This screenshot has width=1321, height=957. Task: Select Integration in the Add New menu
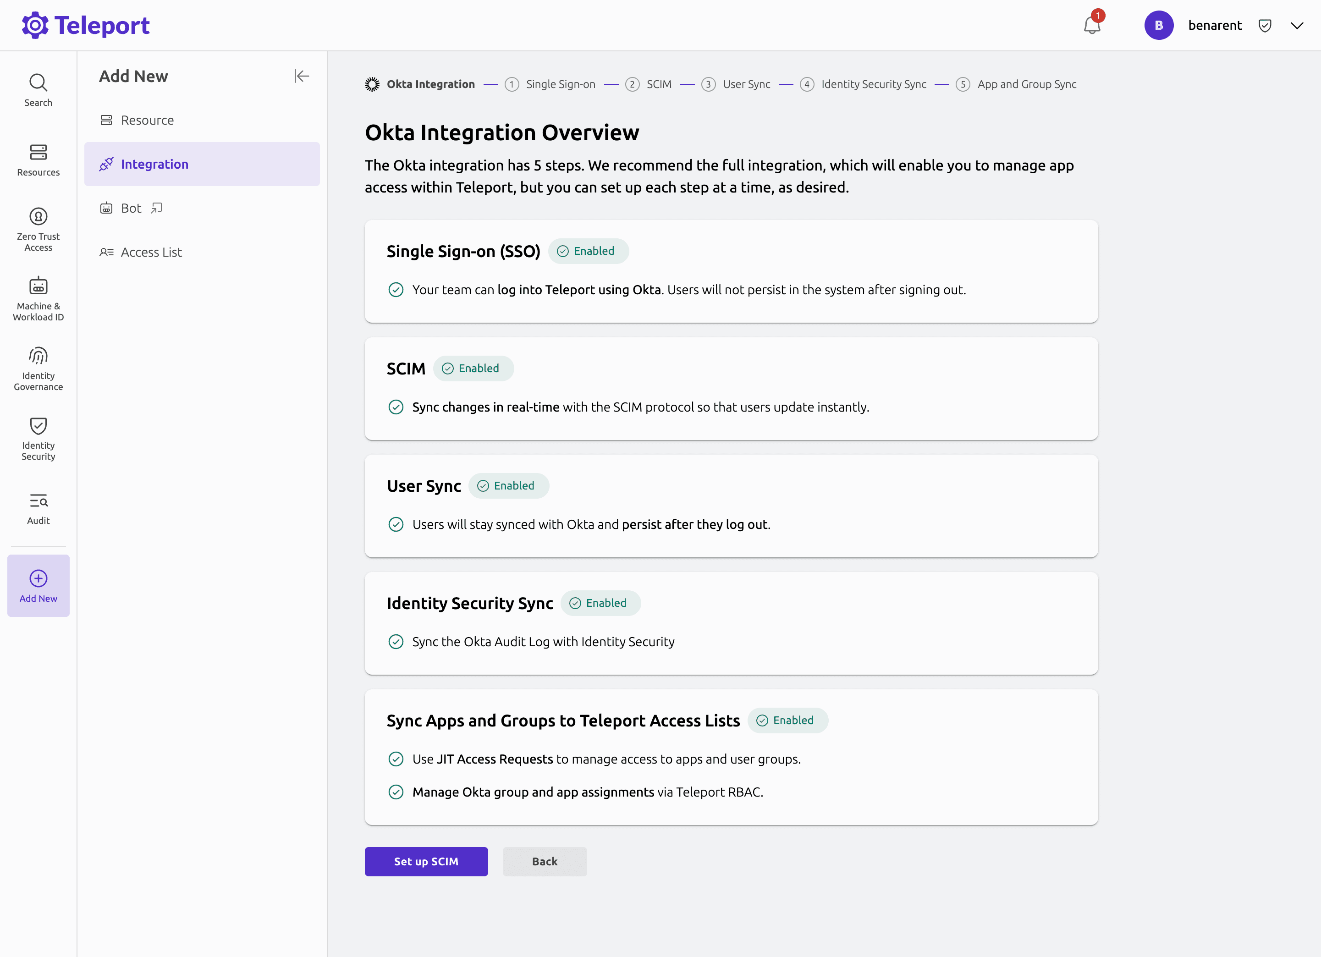[154, 164]
